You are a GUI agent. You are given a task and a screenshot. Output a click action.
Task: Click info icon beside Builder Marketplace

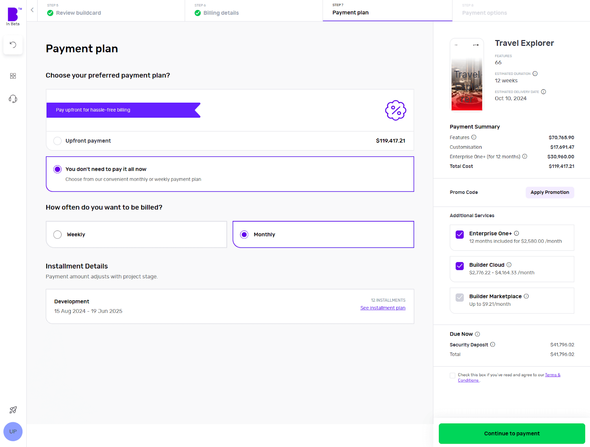pos(526,296)
